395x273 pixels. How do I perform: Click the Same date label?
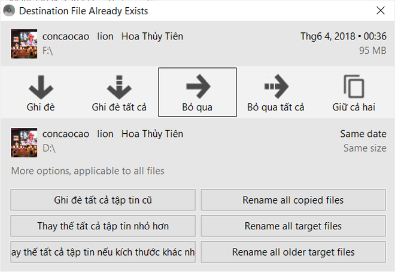(x=363, y=134)
